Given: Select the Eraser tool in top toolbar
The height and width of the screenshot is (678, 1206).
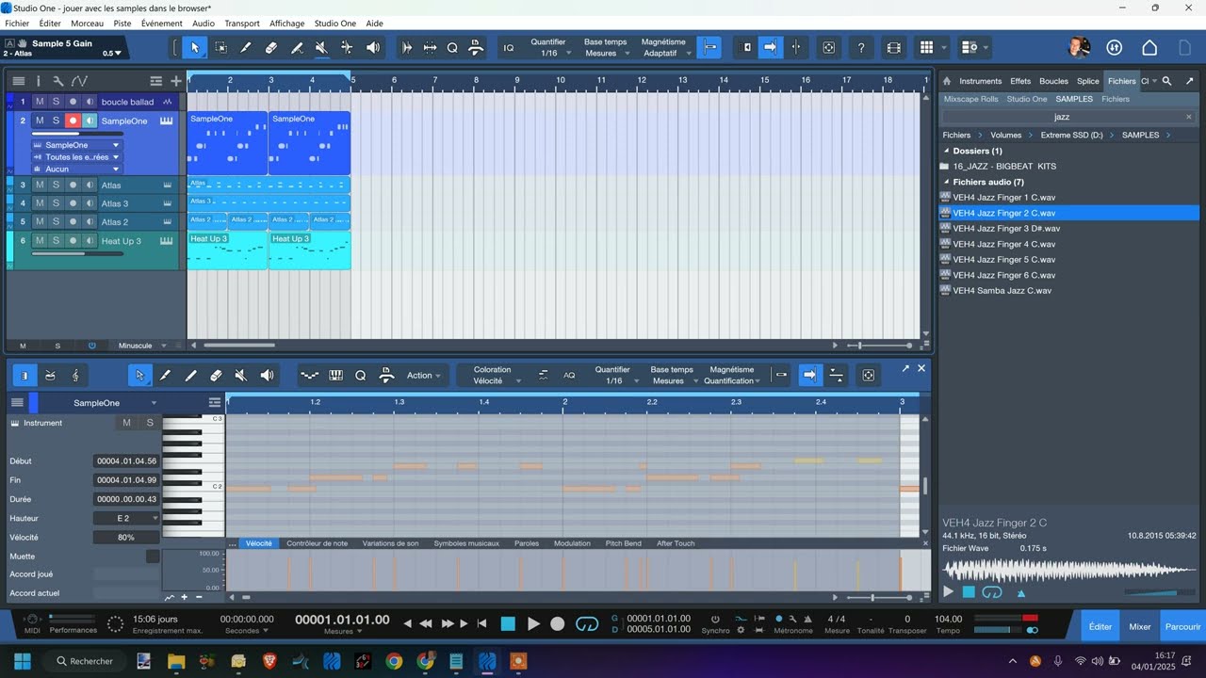Looking at the screenshot, I should click(271, 47).
